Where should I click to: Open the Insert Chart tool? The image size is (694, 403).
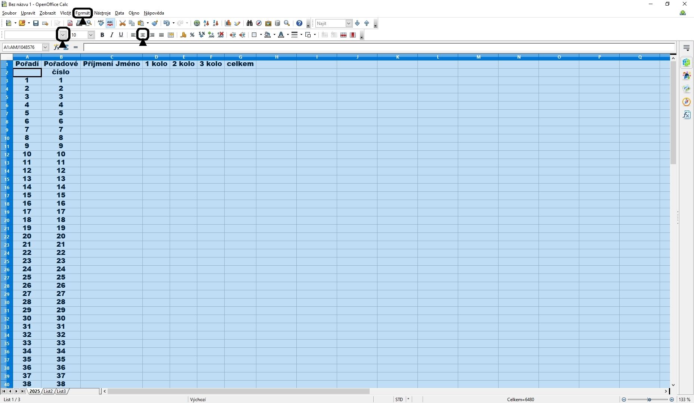(228, 23)
